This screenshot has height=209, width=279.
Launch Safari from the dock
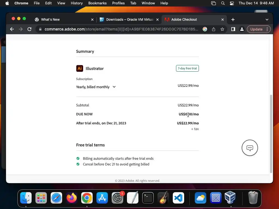[x=56, y=198]
